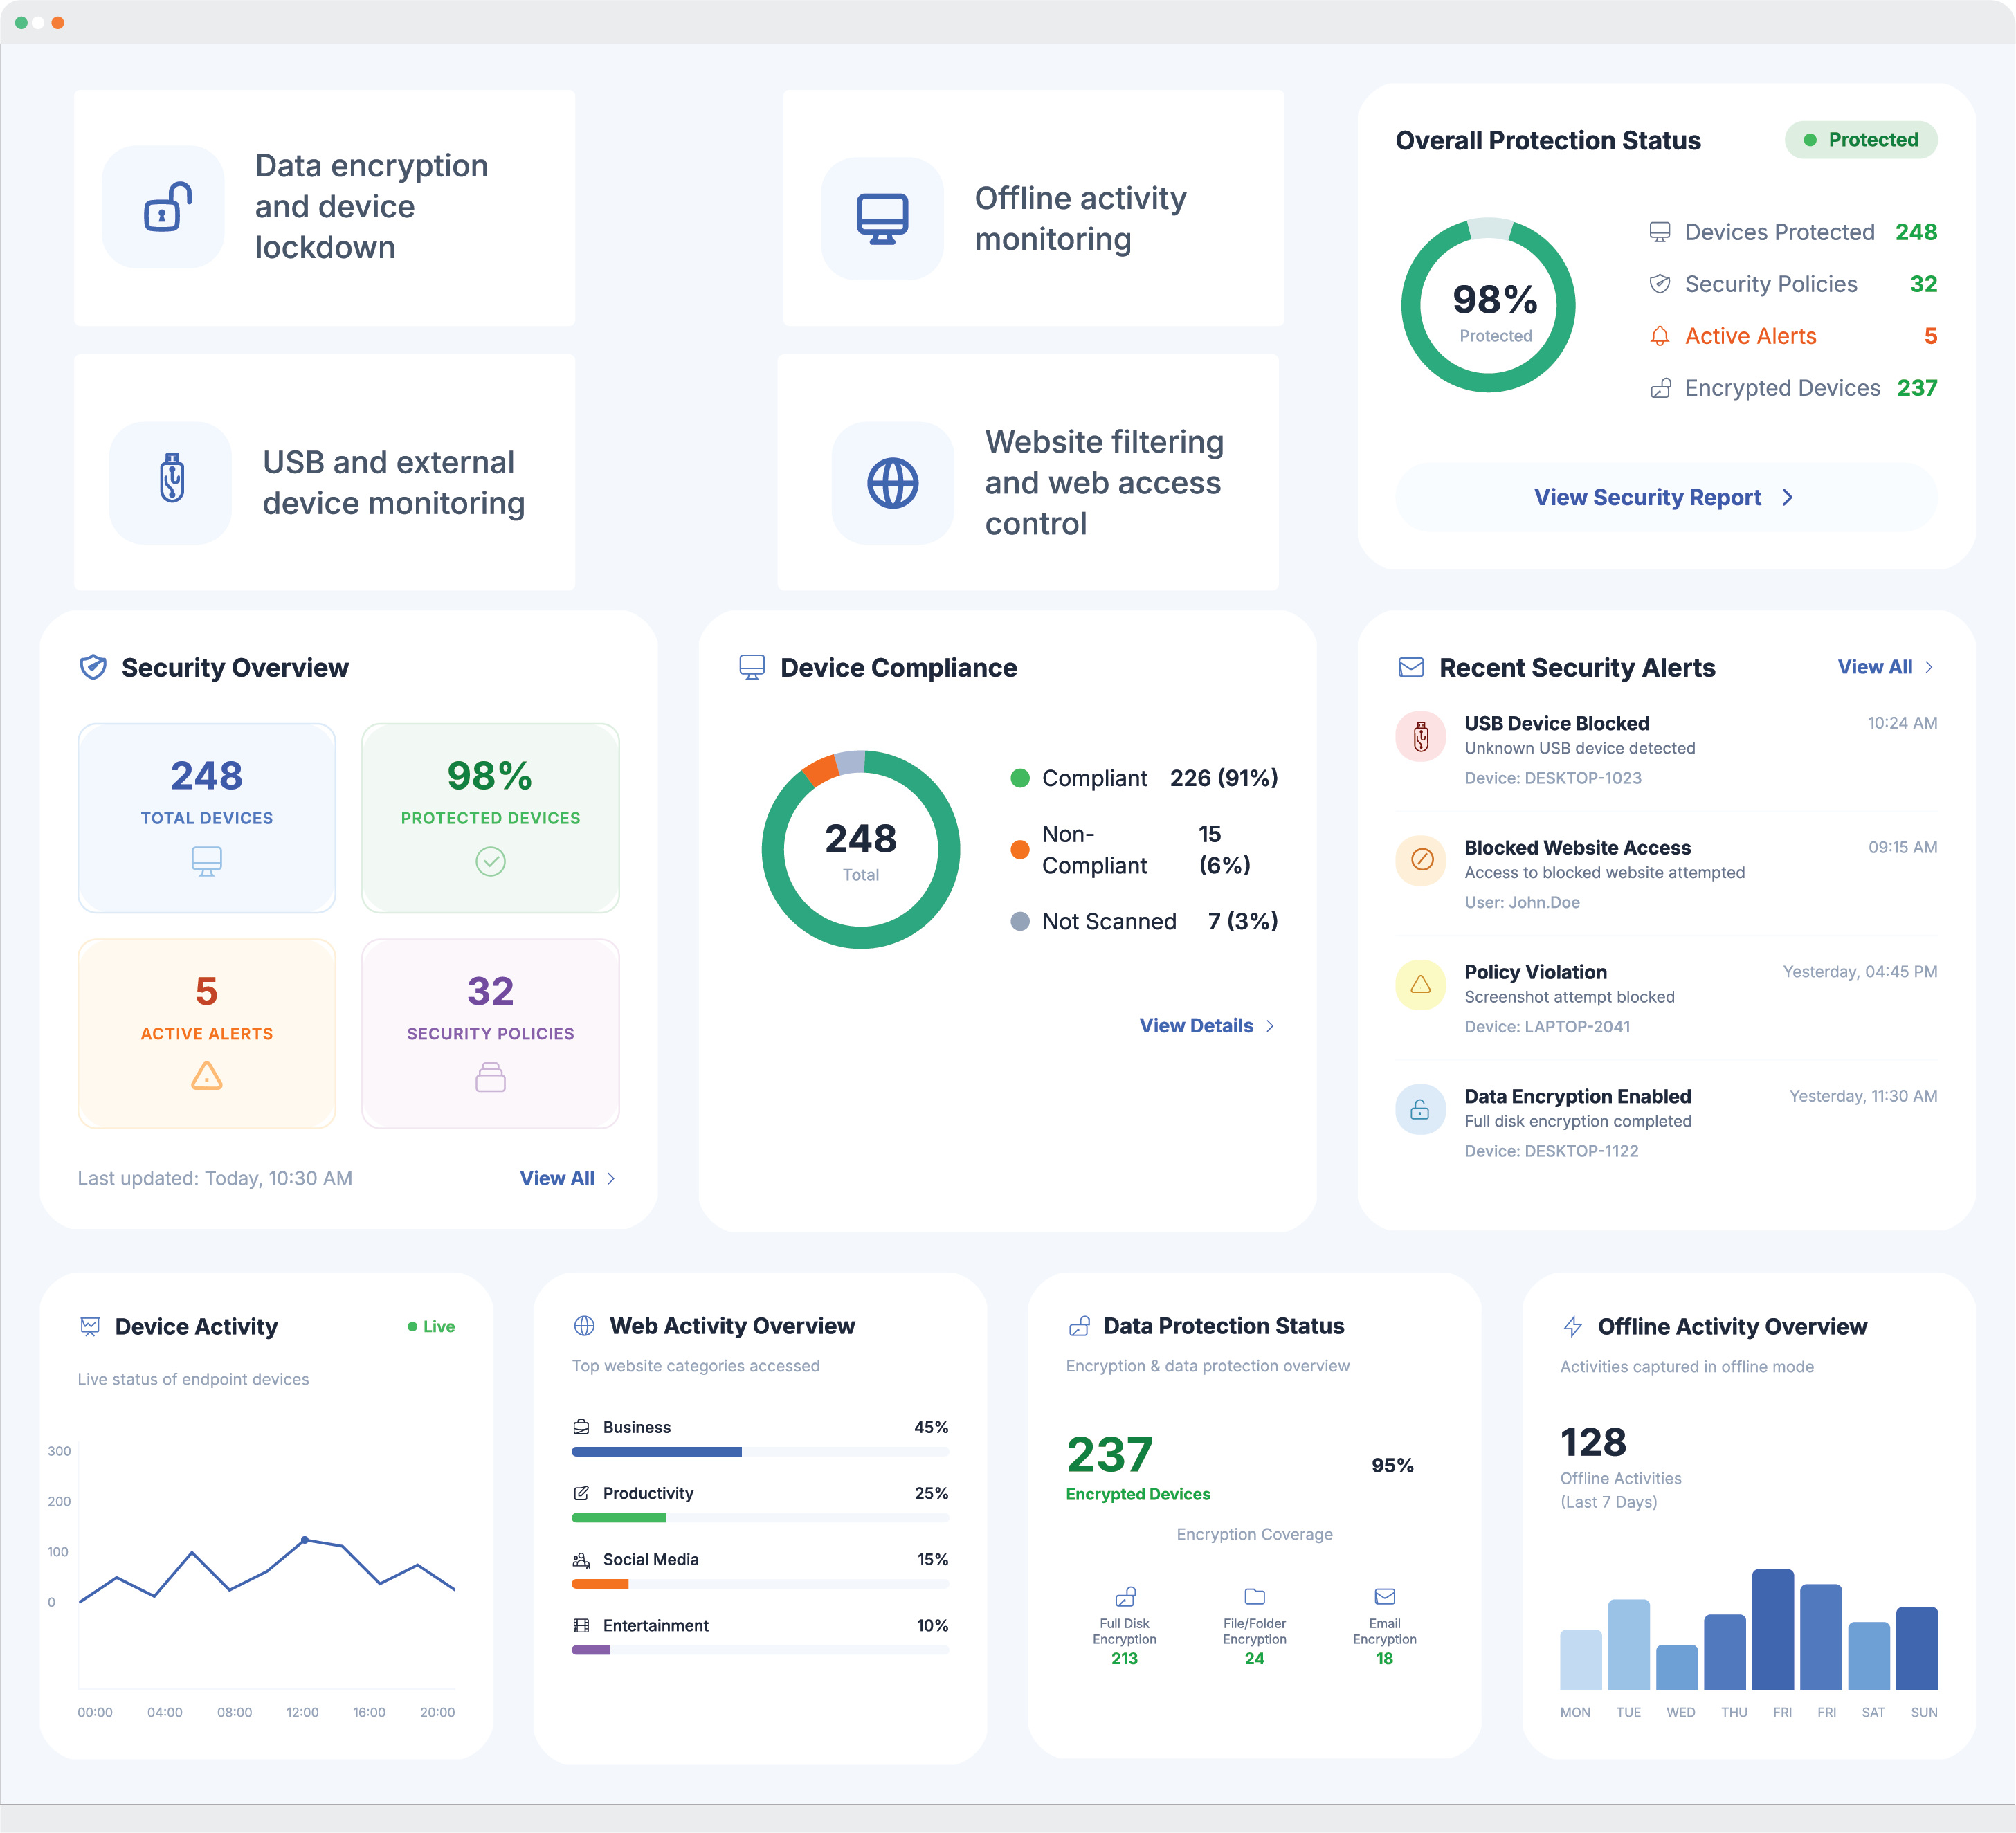Screen dimensions: 2016x1833
Task: Click the Device Activity chart icon
Action: point(90,1326)
